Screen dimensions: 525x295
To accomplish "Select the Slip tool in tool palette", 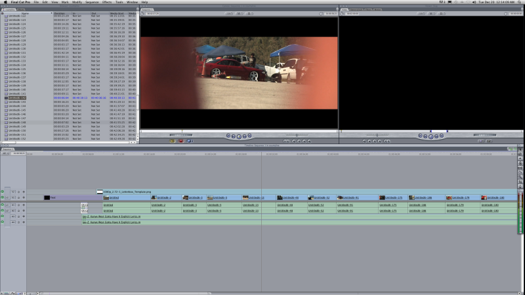I will coord(520,168).
